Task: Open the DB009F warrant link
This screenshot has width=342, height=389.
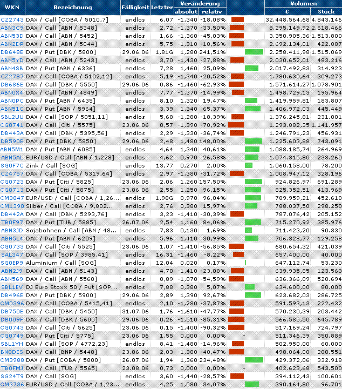Action: (x=12, y=319)
